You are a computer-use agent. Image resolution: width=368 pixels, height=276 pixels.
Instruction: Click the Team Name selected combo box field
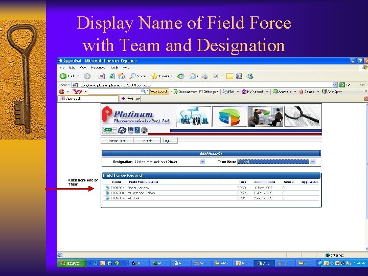point(273,162)
